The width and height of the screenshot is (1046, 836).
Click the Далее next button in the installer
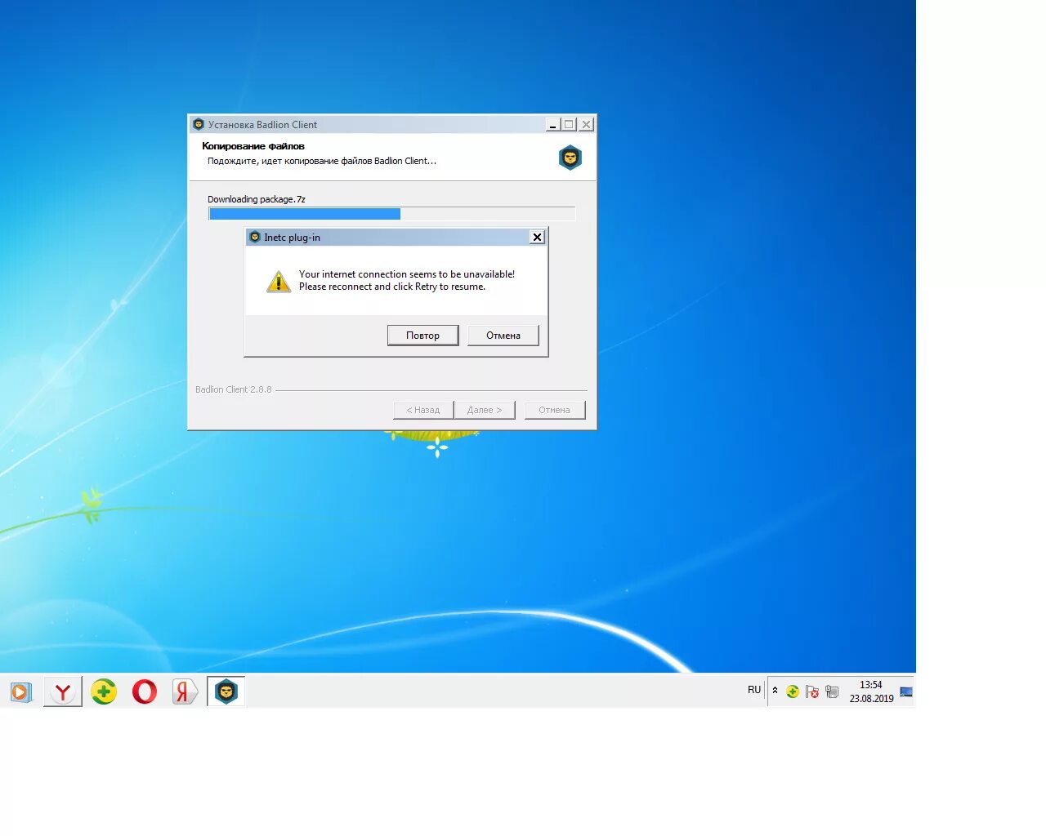click(x=485, y=410)
